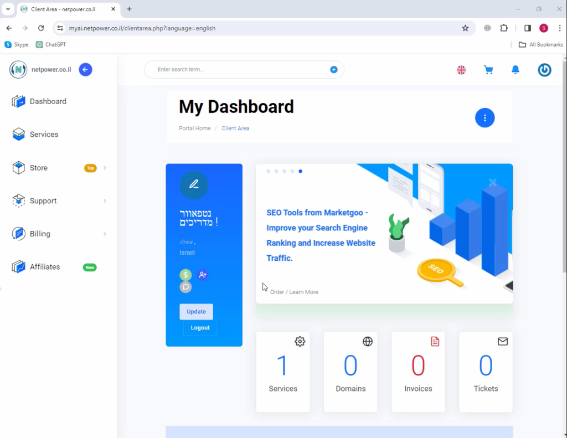
Task: Select the first carousel dot indicator
Action: click(x=269, y=172)
